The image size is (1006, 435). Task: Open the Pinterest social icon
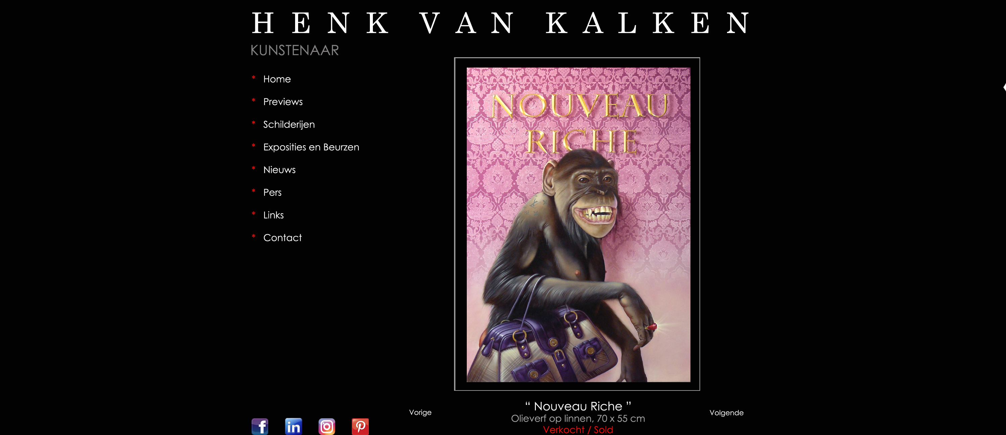coord(360,426)
